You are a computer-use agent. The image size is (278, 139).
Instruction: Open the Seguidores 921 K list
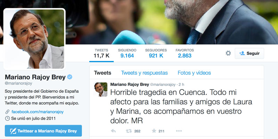point(156,53)
